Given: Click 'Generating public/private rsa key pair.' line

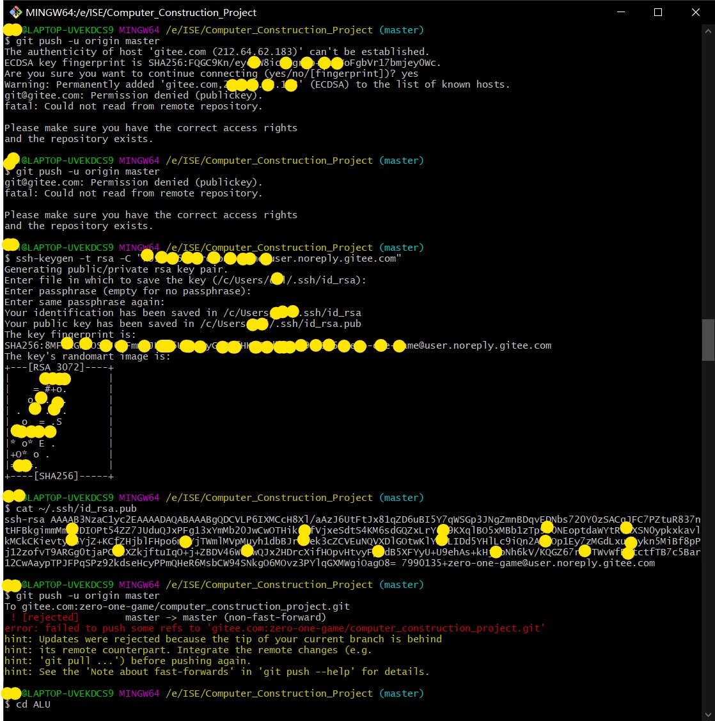Looking at the screenshot, I should point(116,269).
